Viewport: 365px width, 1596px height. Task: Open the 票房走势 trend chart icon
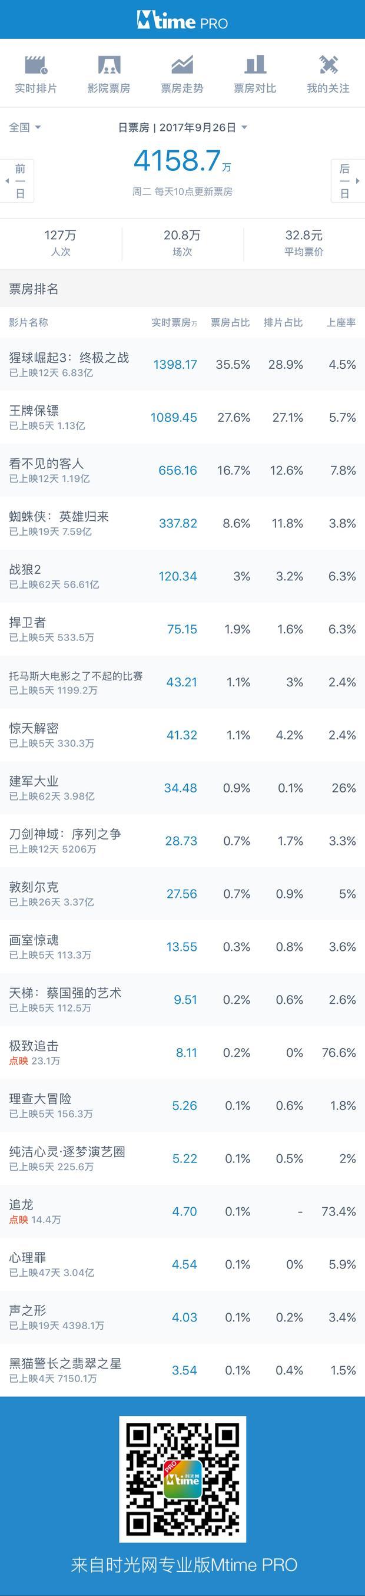tap(182, 64)
